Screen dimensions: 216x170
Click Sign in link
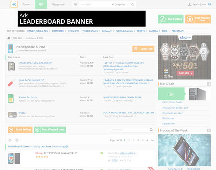[196, 5]
